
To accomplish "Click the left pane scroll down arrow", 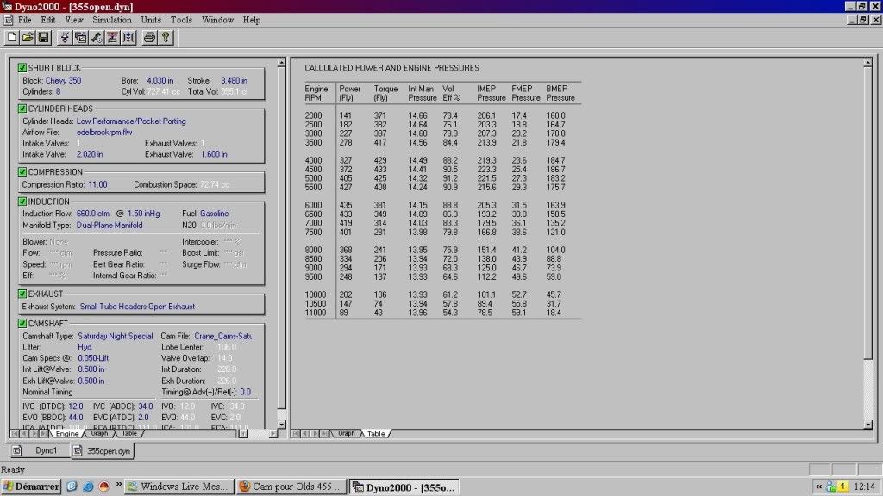I will pyautogui.click(x=282, y=425).
